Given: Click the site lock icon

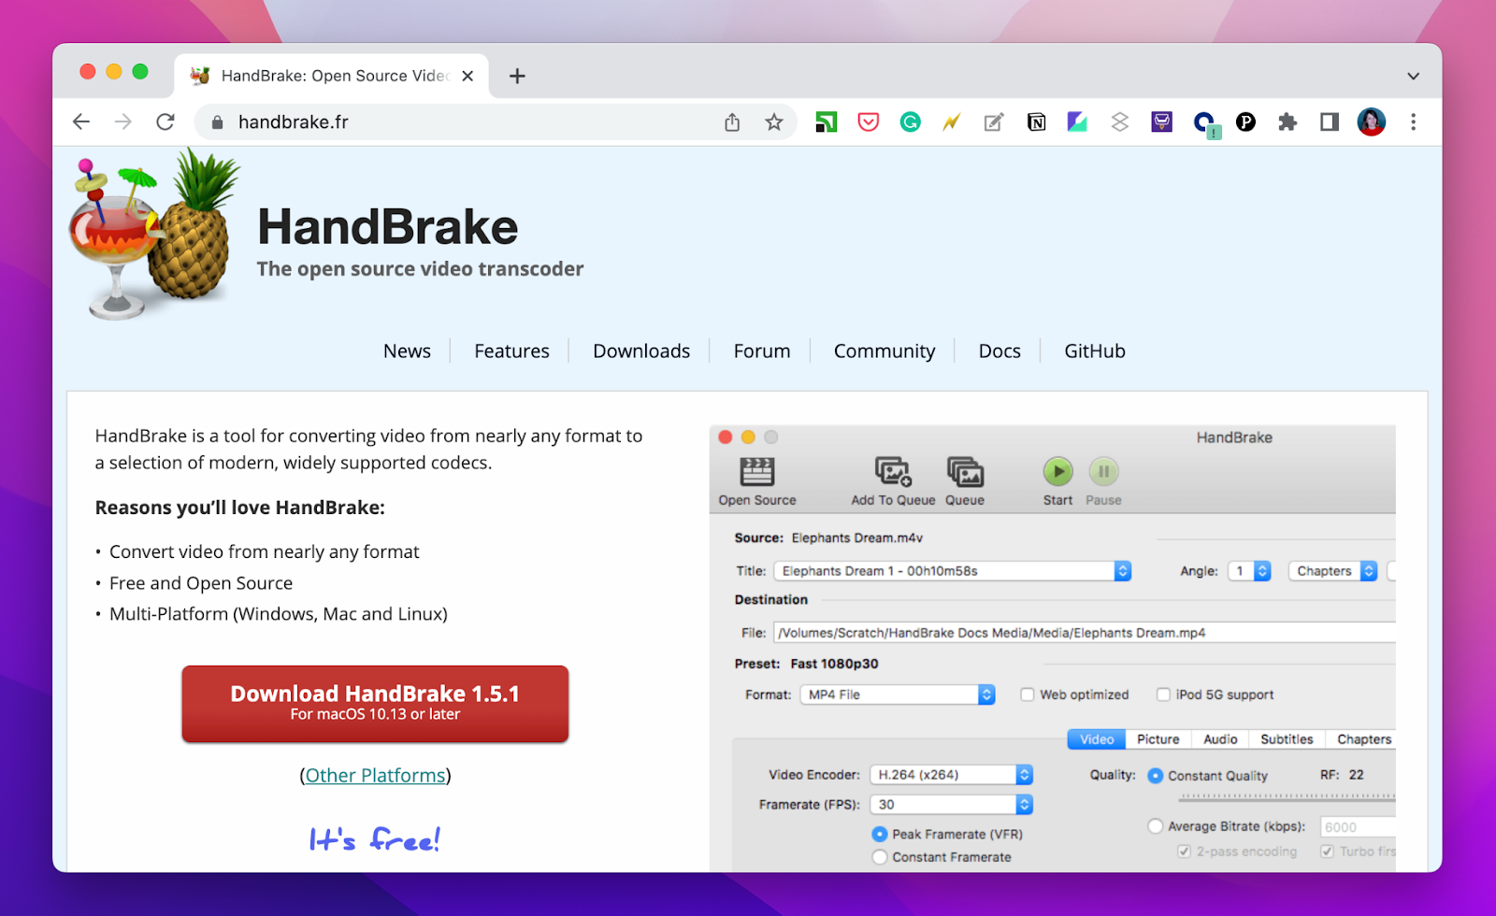Looking at the screenshot, I should (217, 122).
